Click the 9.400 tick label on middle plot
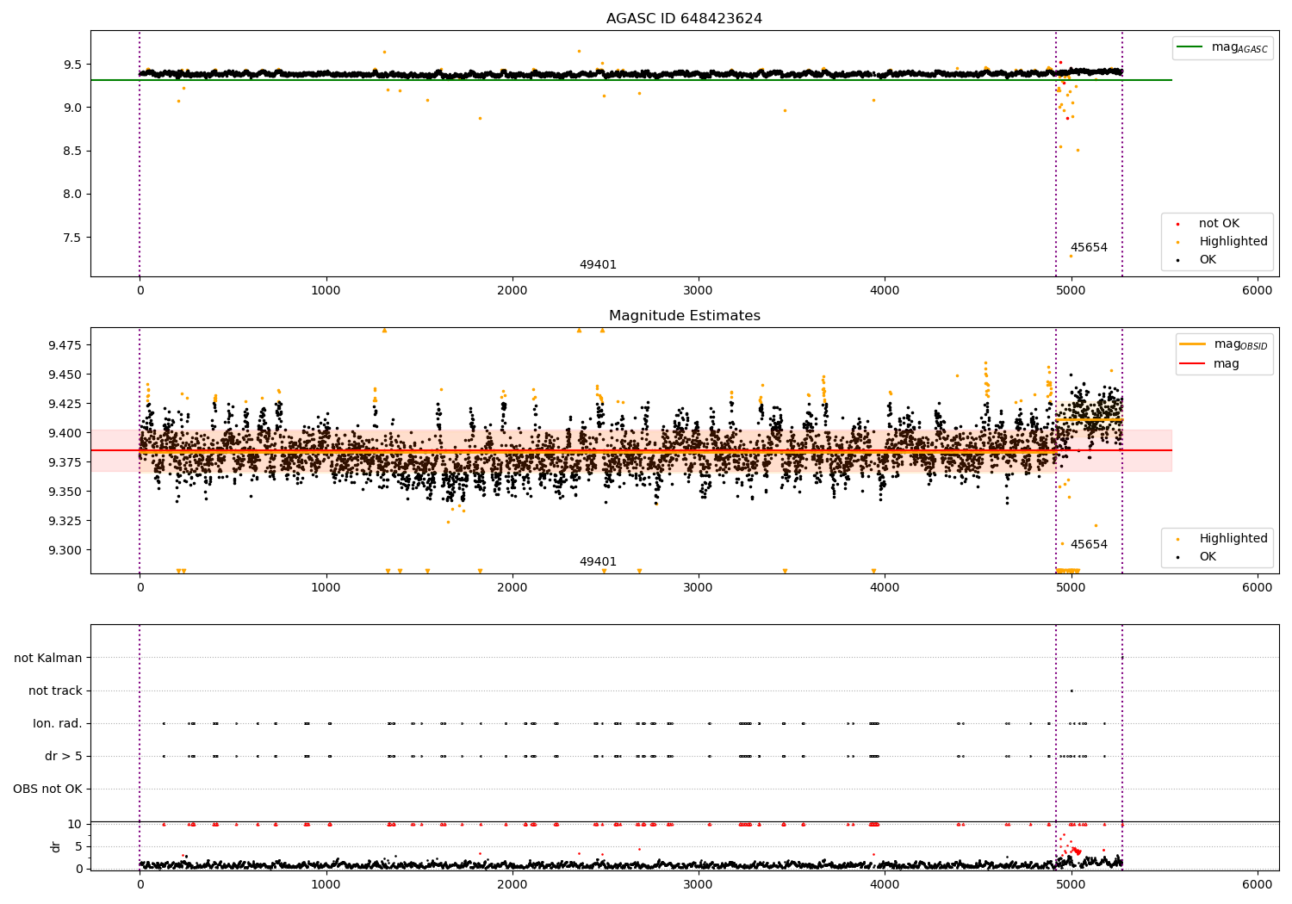The image size is (1292, 904). [65, 433]
